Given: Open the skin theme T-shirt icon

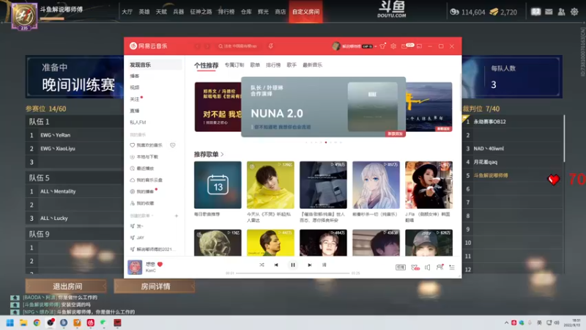Looking at the screenshot, I should [x=382, y=46].
